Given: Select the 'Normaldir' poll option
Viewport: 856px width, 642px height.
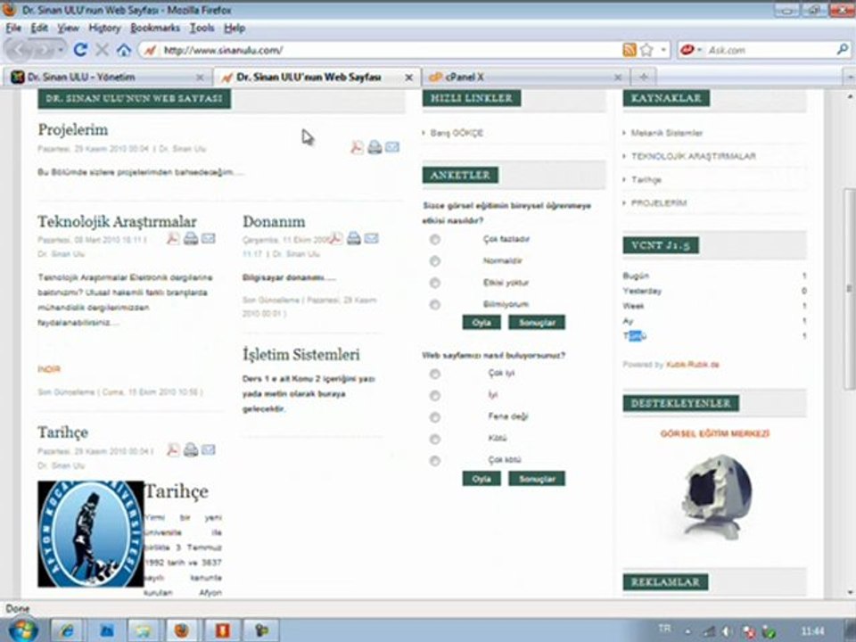Looking at the screenshot, I should coord(434,261).
